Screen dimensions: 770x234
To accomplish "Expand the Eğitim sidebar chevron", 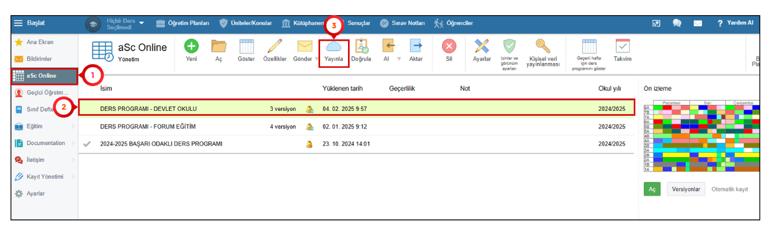I will (73, 126).
